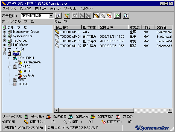The image size is (175, 132).
Task: Sort by 修正番号 column header
Action: (68, 27)
